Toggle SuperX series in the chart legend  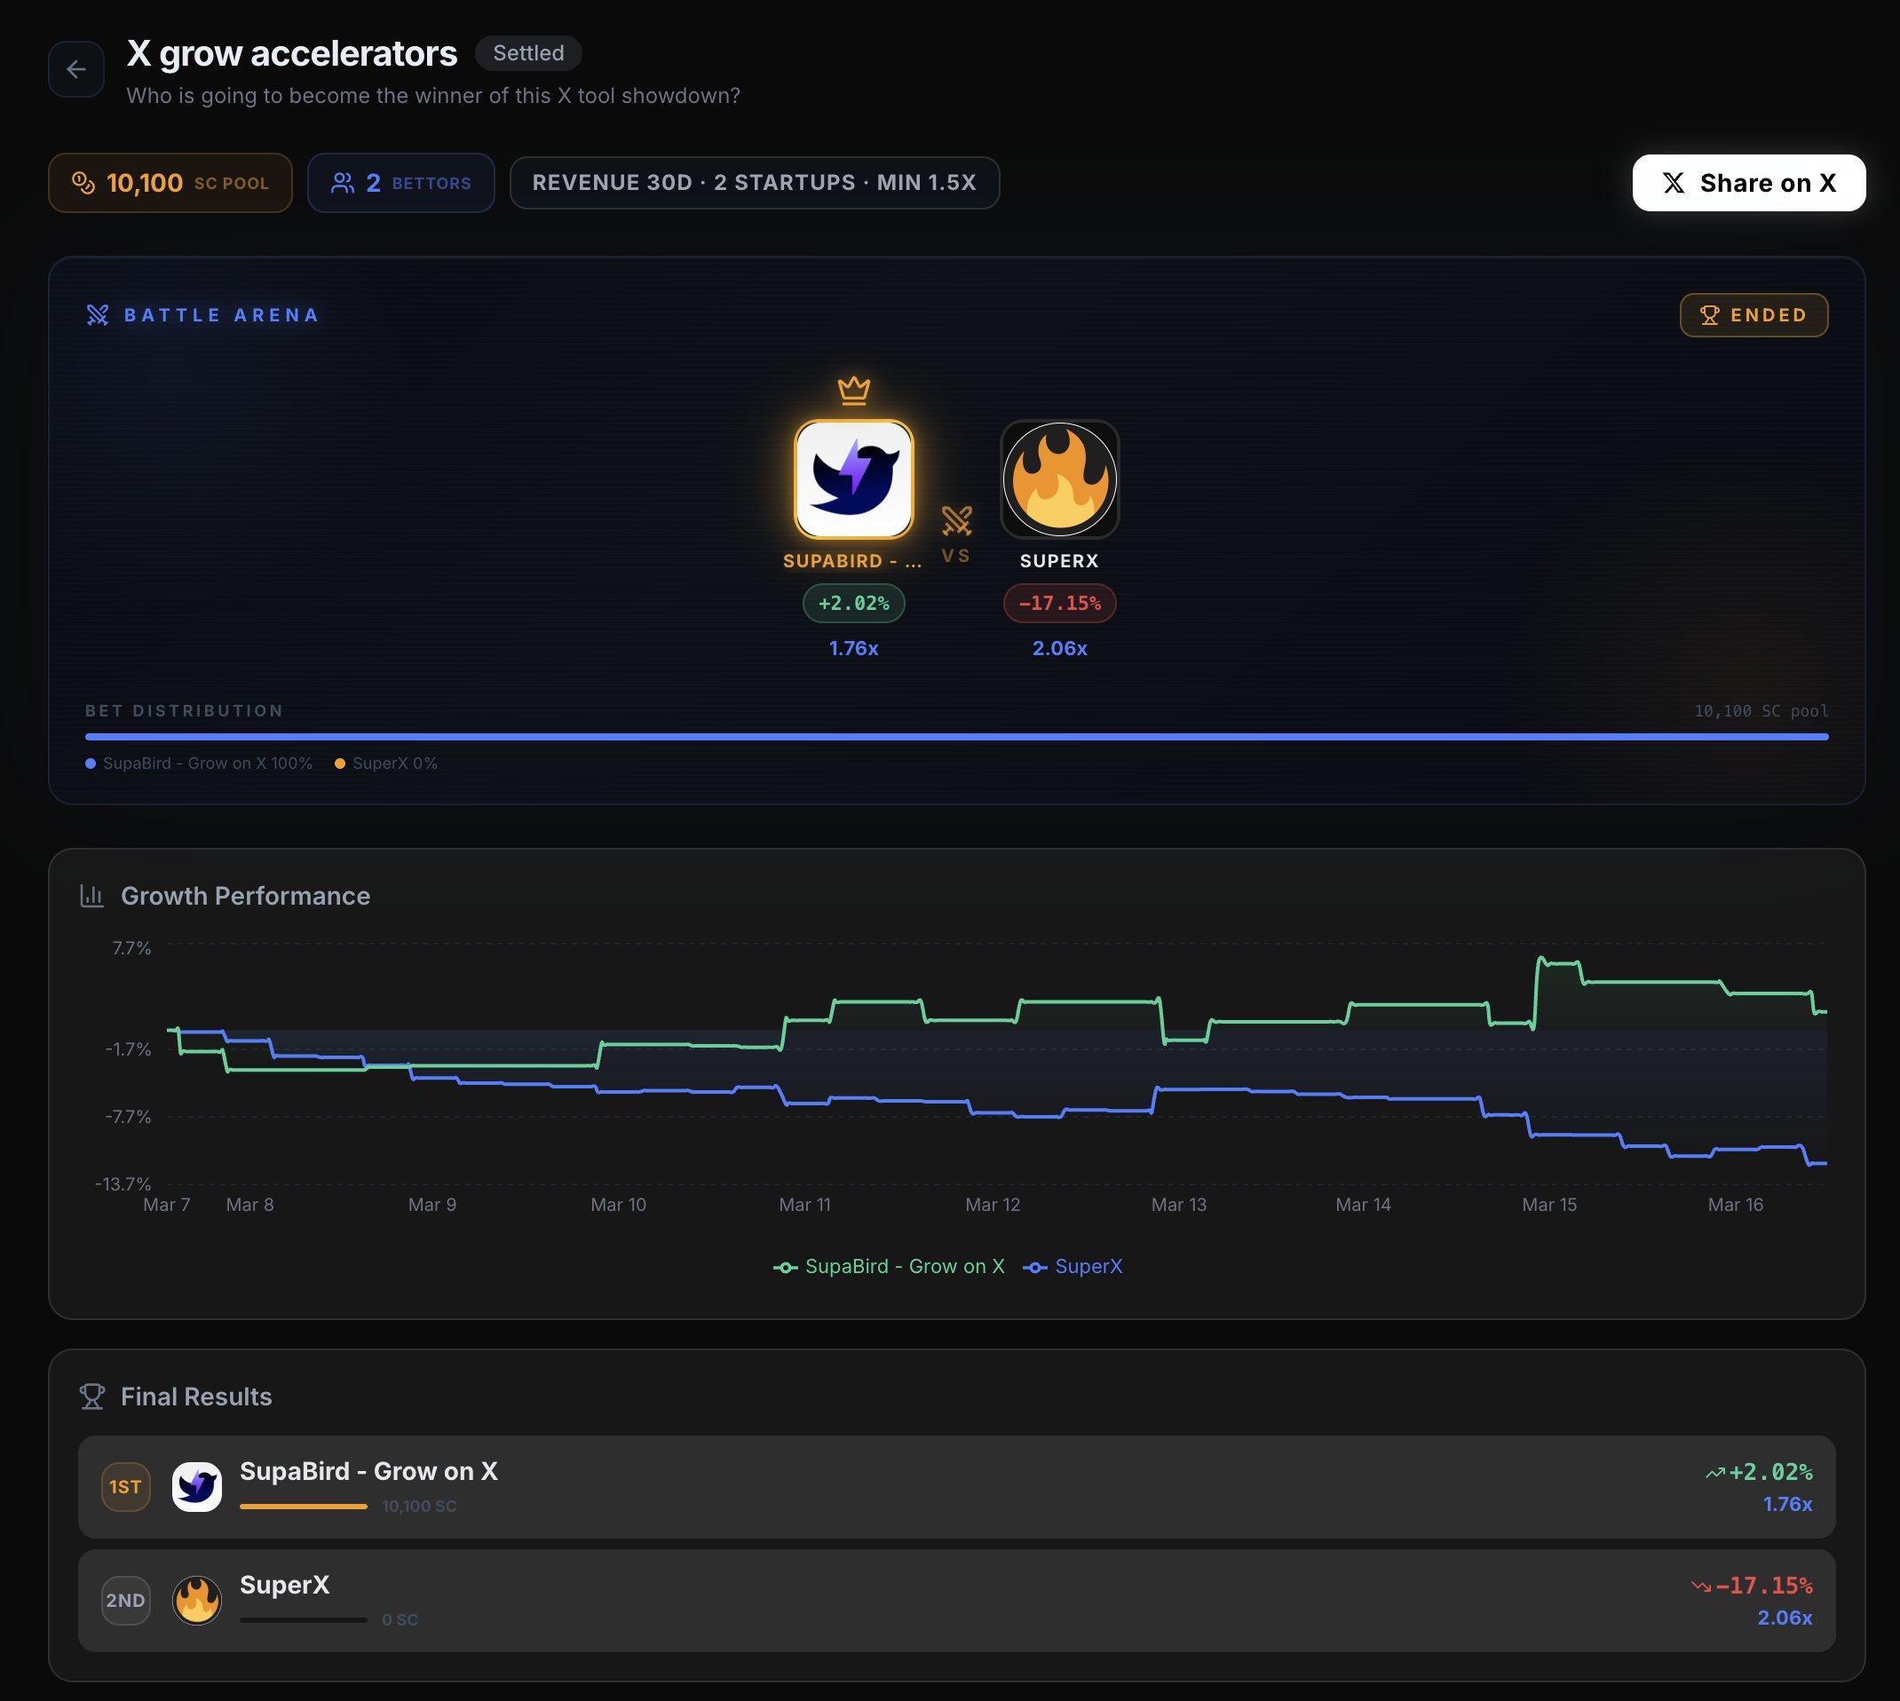tap(1073, 1266)
